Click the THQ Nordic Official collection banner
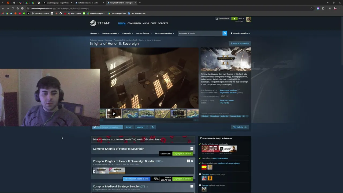Image resolution: width=343 pixels, height=193 pixels. pyautogui.click(x=143, y=139)
